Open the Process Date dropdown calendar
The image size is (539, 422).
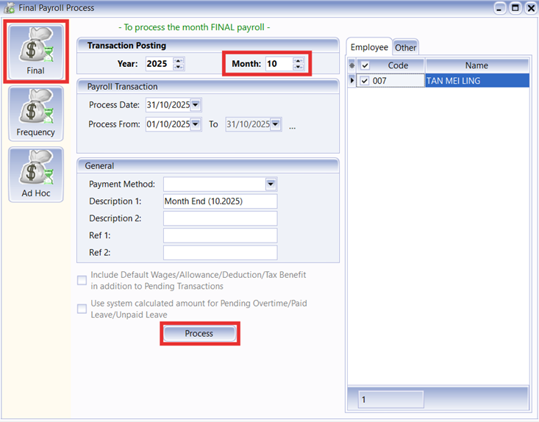[x=196, y=105]
